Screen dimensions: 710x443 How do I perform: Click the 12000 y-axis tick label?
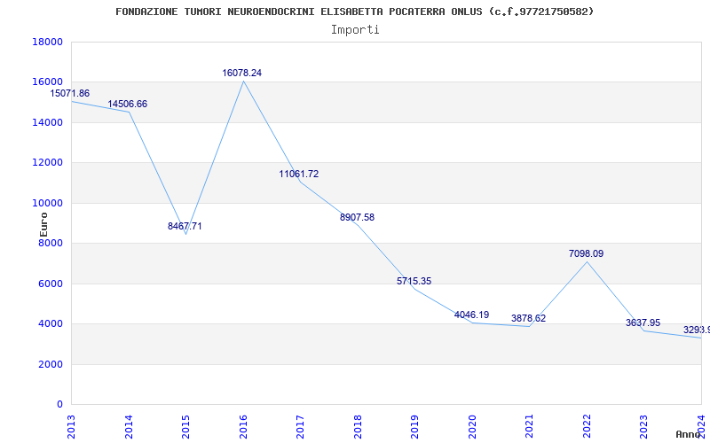[x=48, y=163]
